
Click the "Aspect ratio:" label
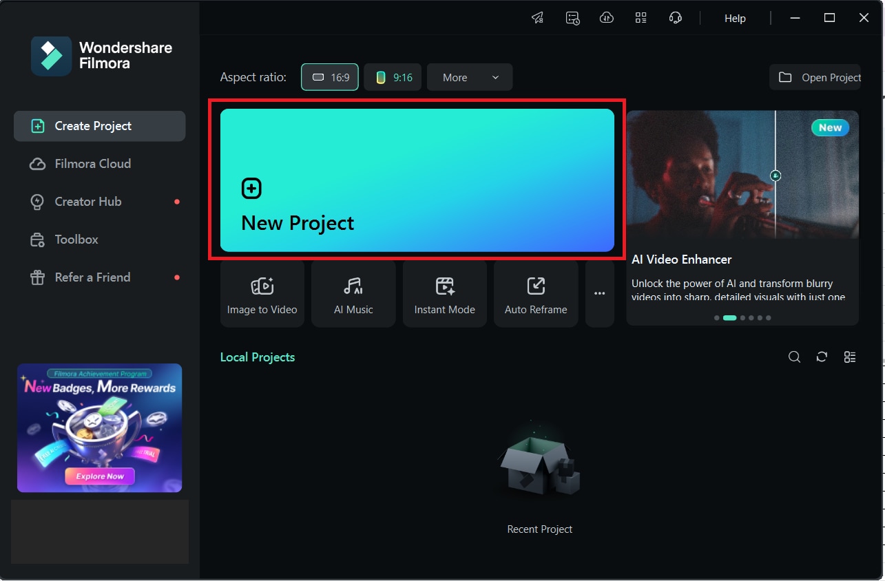[x=253, y=77]
